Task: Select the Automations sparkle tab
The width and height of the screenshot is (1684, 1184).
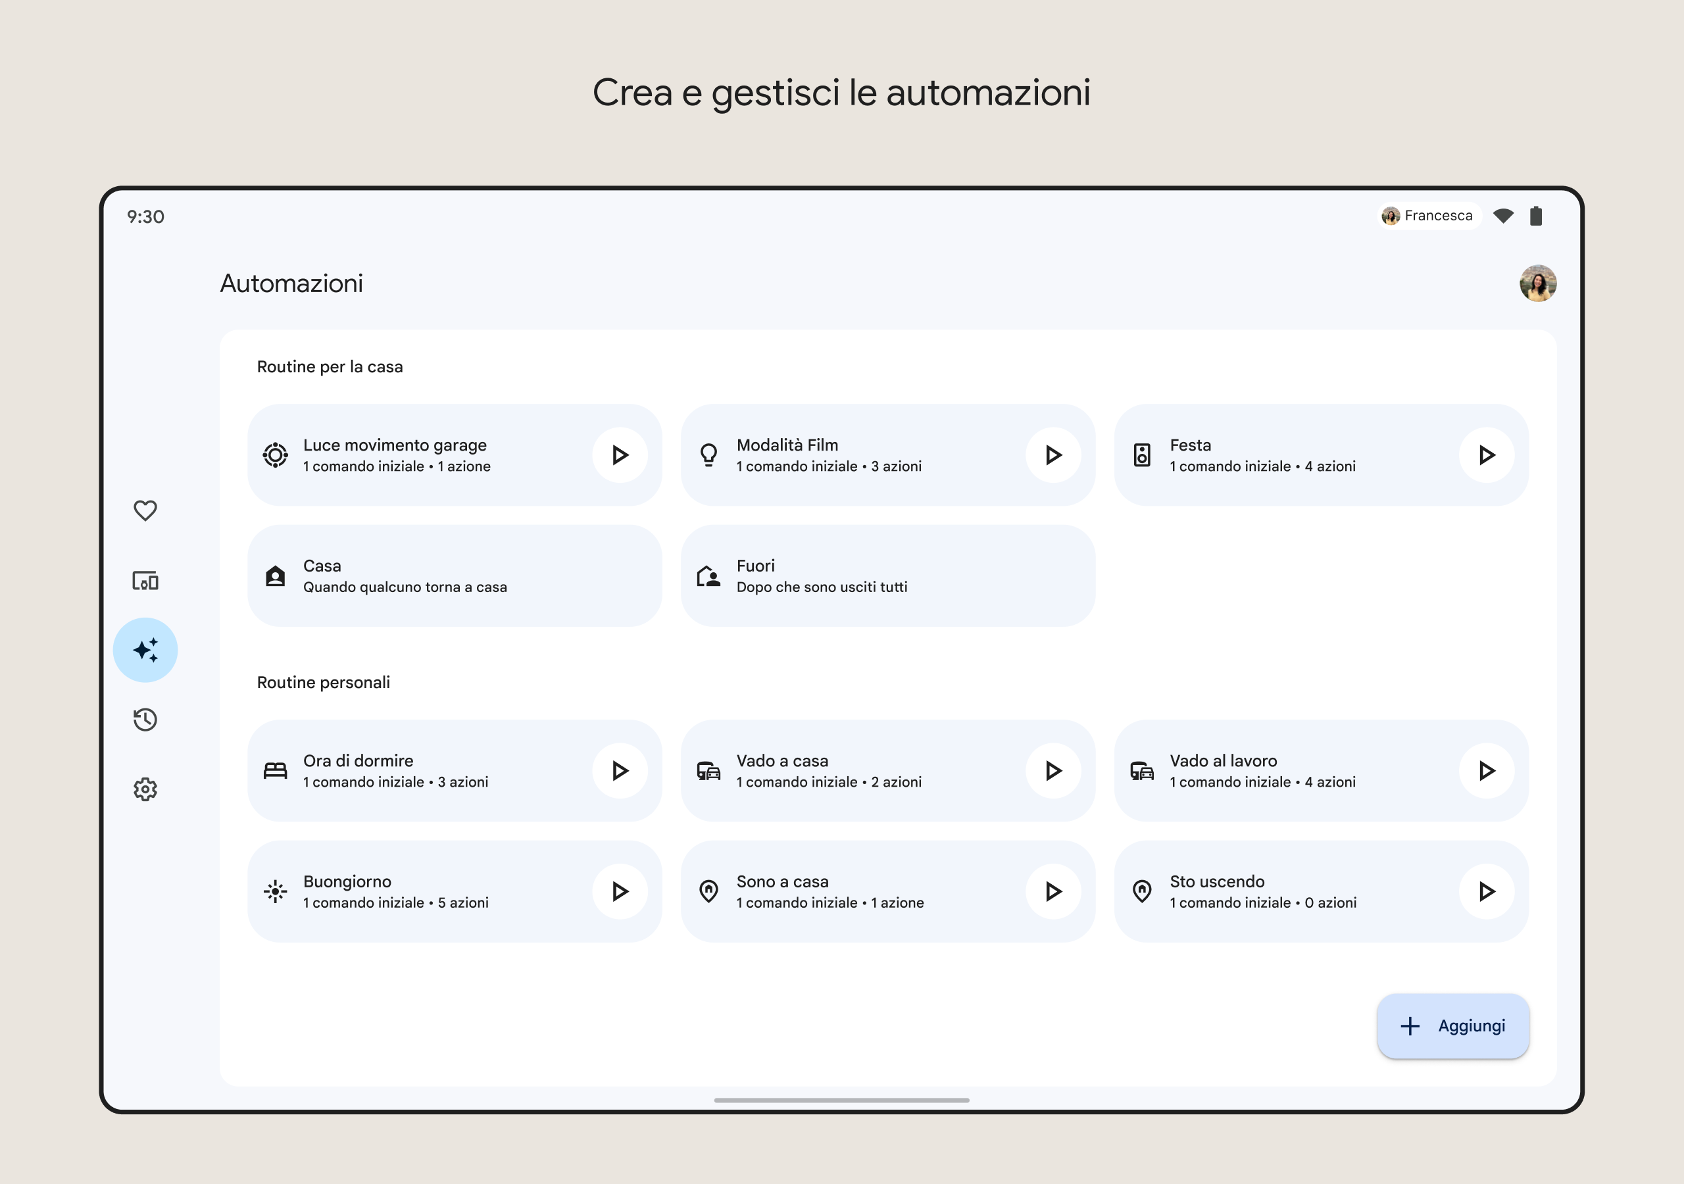Action: tap(145, 650)
